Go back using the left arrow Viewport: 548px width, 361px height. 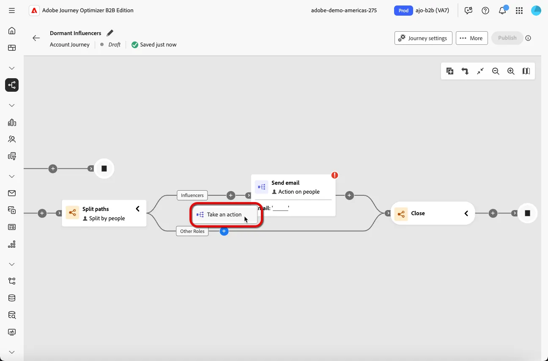pos(36,38)
